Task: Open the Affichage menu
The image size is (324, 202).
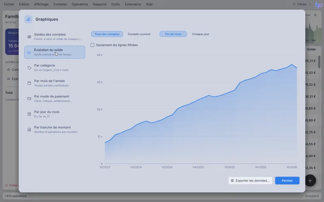Action: coord(41,4)
